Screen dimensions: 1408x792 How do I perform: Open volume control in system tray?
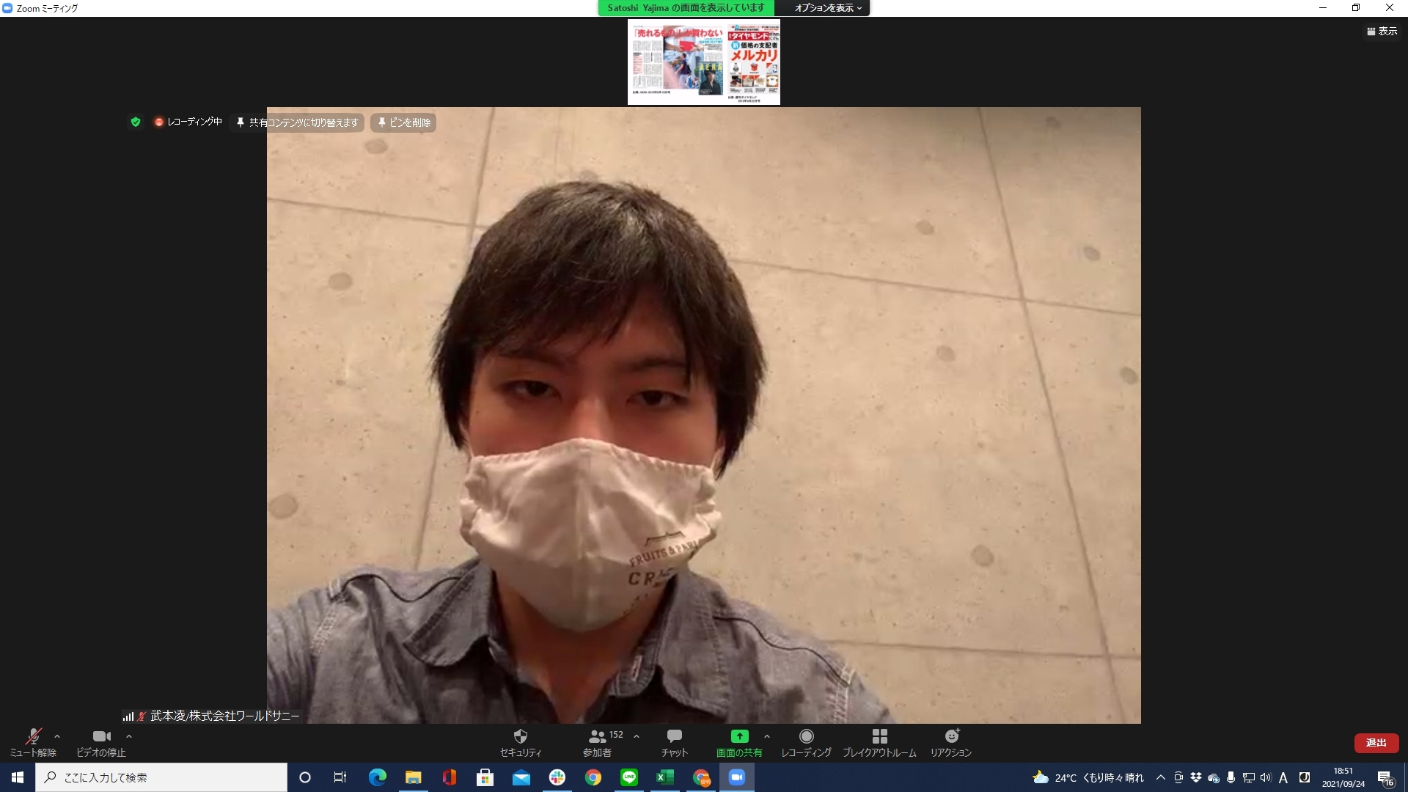pyautogui.click(x=1265, y=777)
